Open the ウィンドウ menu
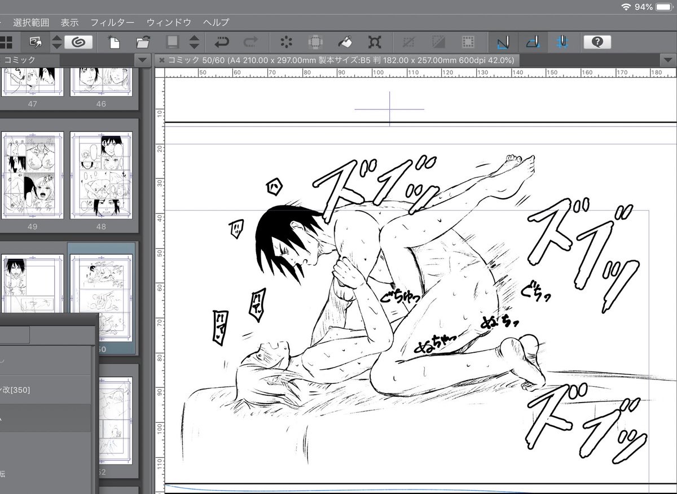This screenshot has height=494, width=677. [x=169, y=23]
